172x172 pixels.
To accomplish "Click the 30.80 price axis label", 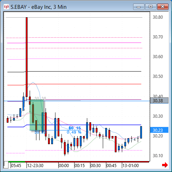I will pyautogui.click(x=158, y=17).
